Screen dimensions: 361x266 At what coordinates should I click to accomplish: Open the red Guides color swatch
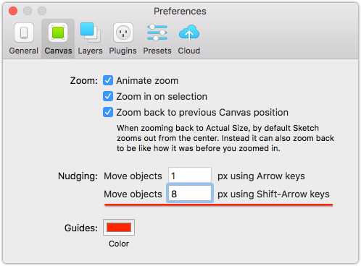pyautogui.click(x=119, y=227)
